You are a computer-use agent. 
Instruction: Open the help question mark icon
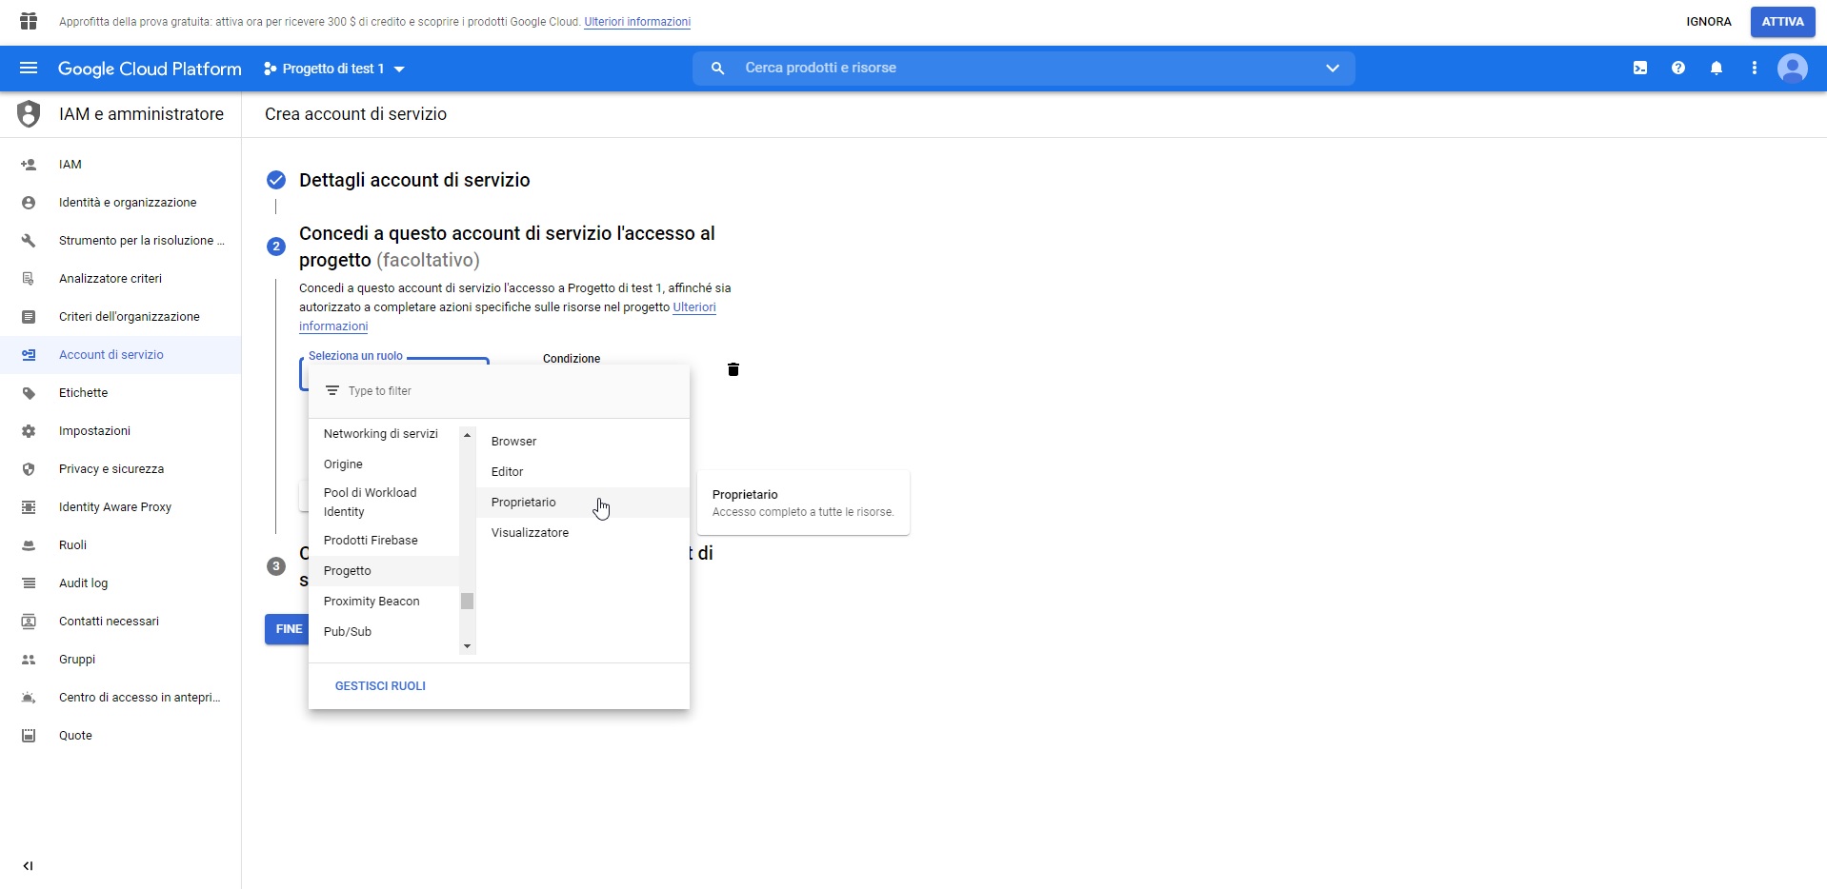coord(1678,69)
